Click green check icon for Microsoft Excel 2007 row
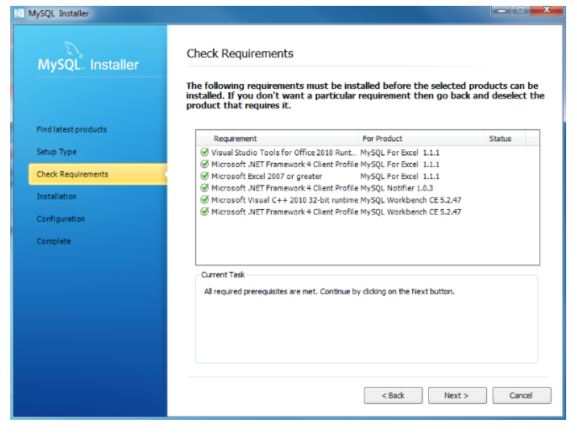 pyautogui.click(x=204, y=176)
